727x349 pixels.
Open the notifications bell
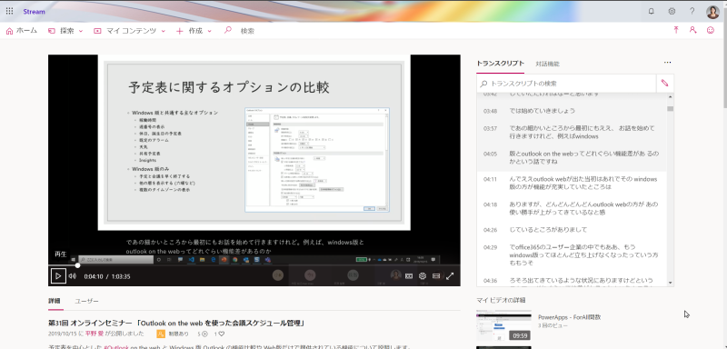click(x=652, y=12)
